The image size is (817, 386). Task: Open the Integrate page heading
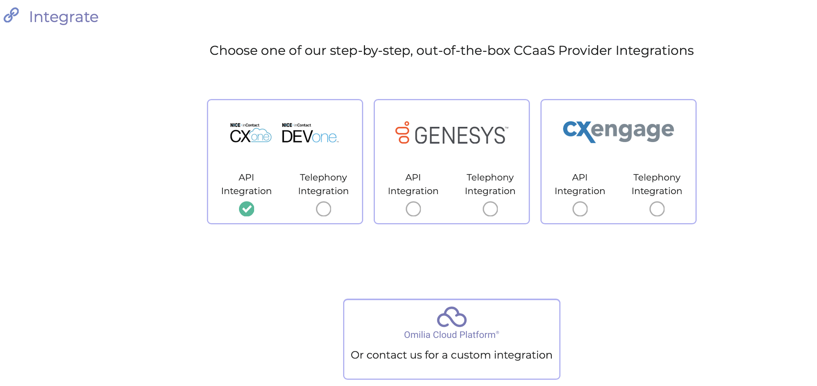click(64, 17)
